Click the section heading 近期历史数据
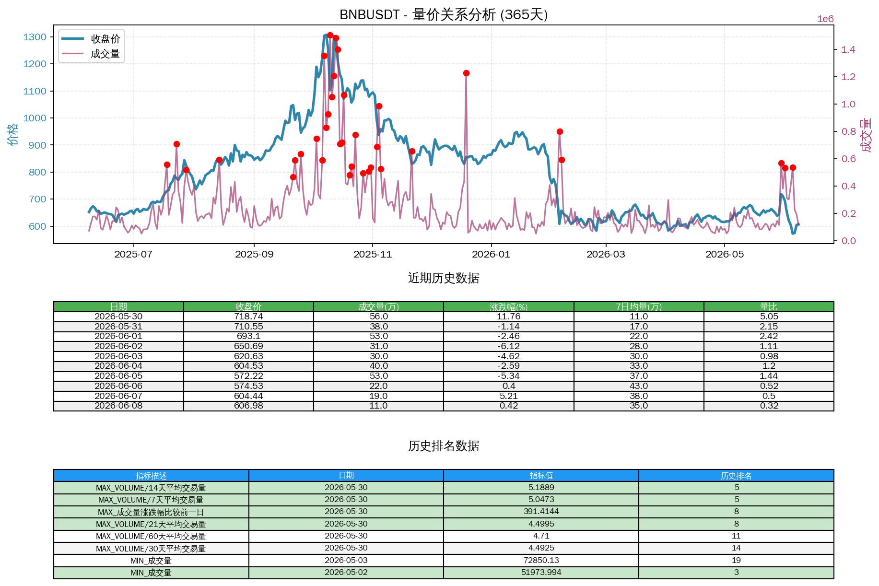 [444, 278]
